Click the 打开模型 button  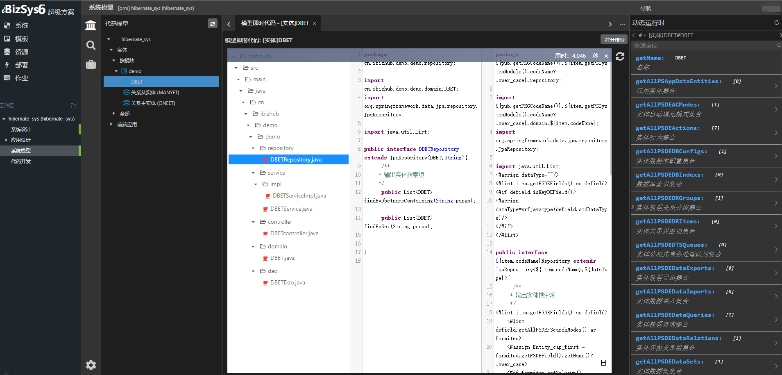point(614,40)
